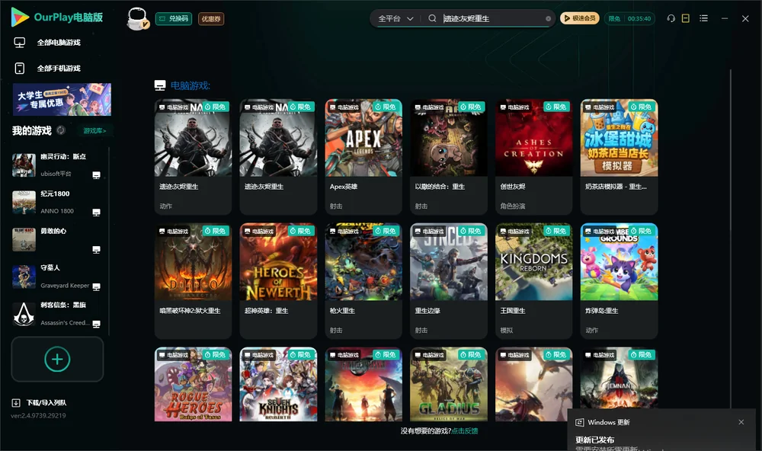The width and height of the screenshot is (762, 451).
Task: Click the PC icon next to 纪元1800
Action: click(x=96, y=213)
